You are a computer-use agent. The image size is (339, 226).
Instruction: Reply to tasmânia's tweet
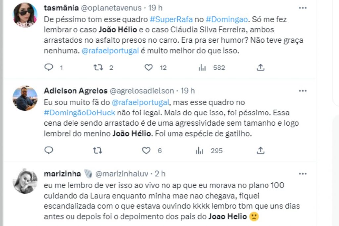pos(49,68)
